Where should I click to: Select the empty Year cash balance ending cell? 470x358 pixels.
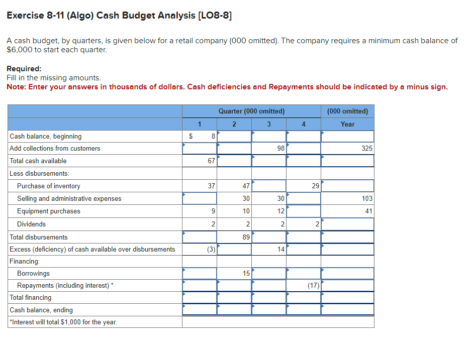click(x=347, y=310)
